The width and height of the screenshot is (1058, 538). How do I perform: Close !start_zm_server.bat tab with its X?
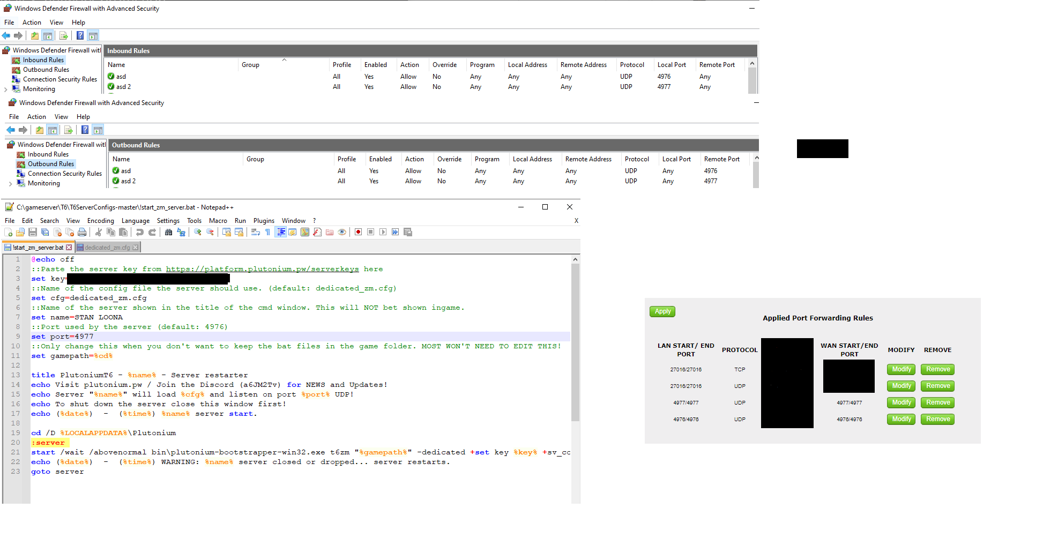pos(69,248)
